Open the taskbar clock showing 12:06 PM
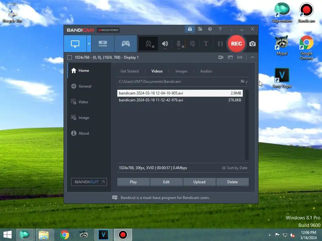The height and width of the screenshot is (241, 322). click(308, 235)
